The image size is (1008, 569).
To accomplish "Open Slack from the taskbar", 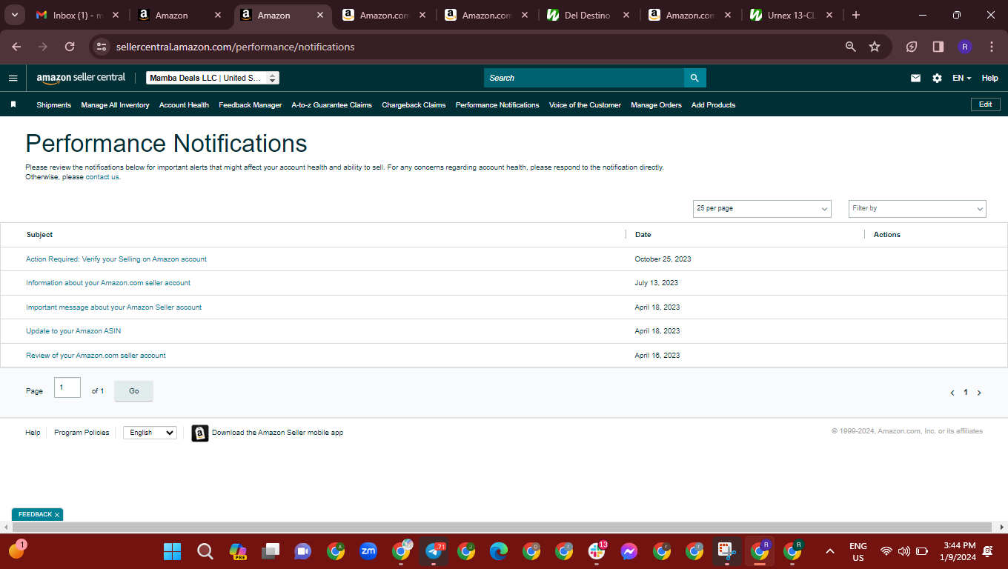I will tap(597, 551).
